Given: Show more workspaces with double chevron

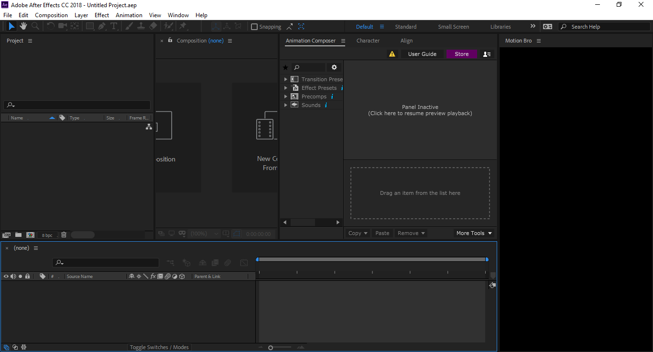Looking at the screenshot, I should tap(533, 26).
